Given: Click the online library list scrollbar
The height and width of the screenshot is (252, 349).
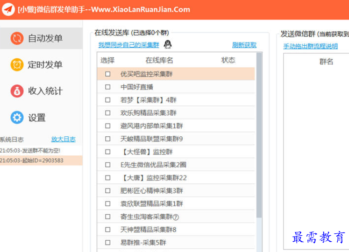Looking at the screenshot, I should [x=259, y=135].
